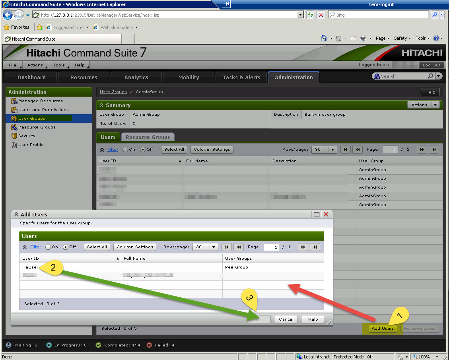Turn filter Off in AdminGroup Users table

143,150
